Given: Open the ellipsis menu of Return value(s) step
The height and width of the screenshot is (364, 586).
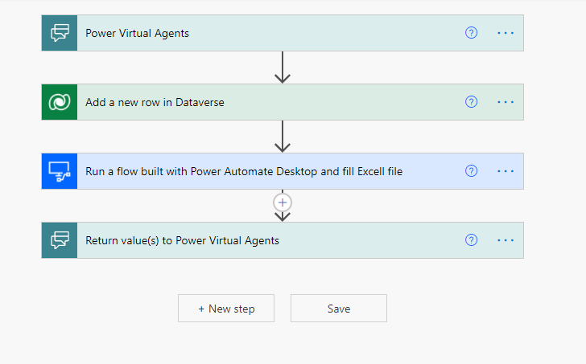Looking at the screenshot, I should (x=506, y=240).
